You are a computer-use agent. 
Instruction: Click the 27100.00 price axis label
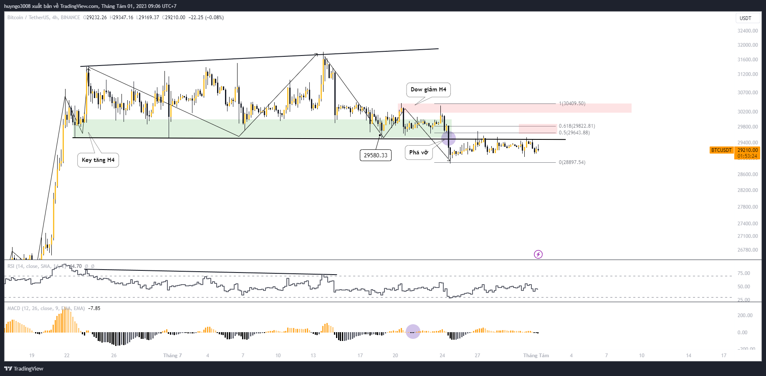748,236
